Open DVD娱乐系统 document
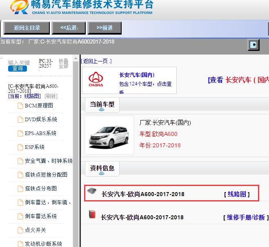269x247 pixels. [41, 119]
